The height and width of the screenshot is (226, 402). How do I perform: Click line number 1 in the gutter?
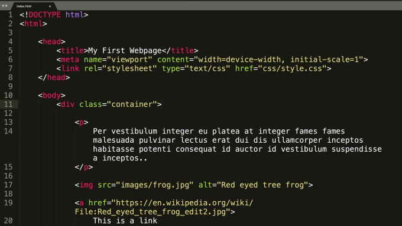tap(10, 15)
